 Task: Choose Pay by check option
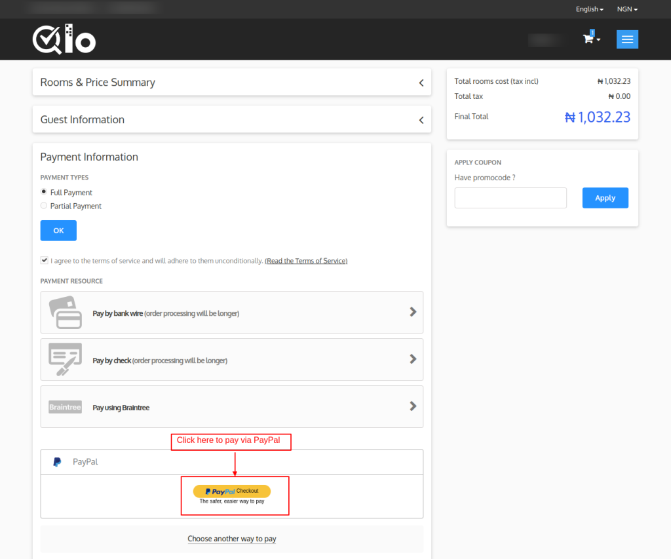click(x=160, y=360)
